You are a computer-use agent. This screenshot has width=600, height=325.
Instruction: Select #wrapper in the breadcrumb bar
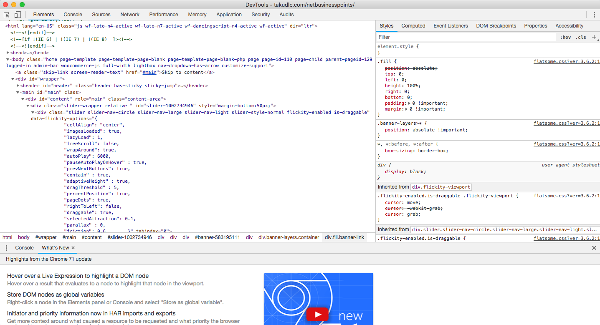tap(46, 237)
